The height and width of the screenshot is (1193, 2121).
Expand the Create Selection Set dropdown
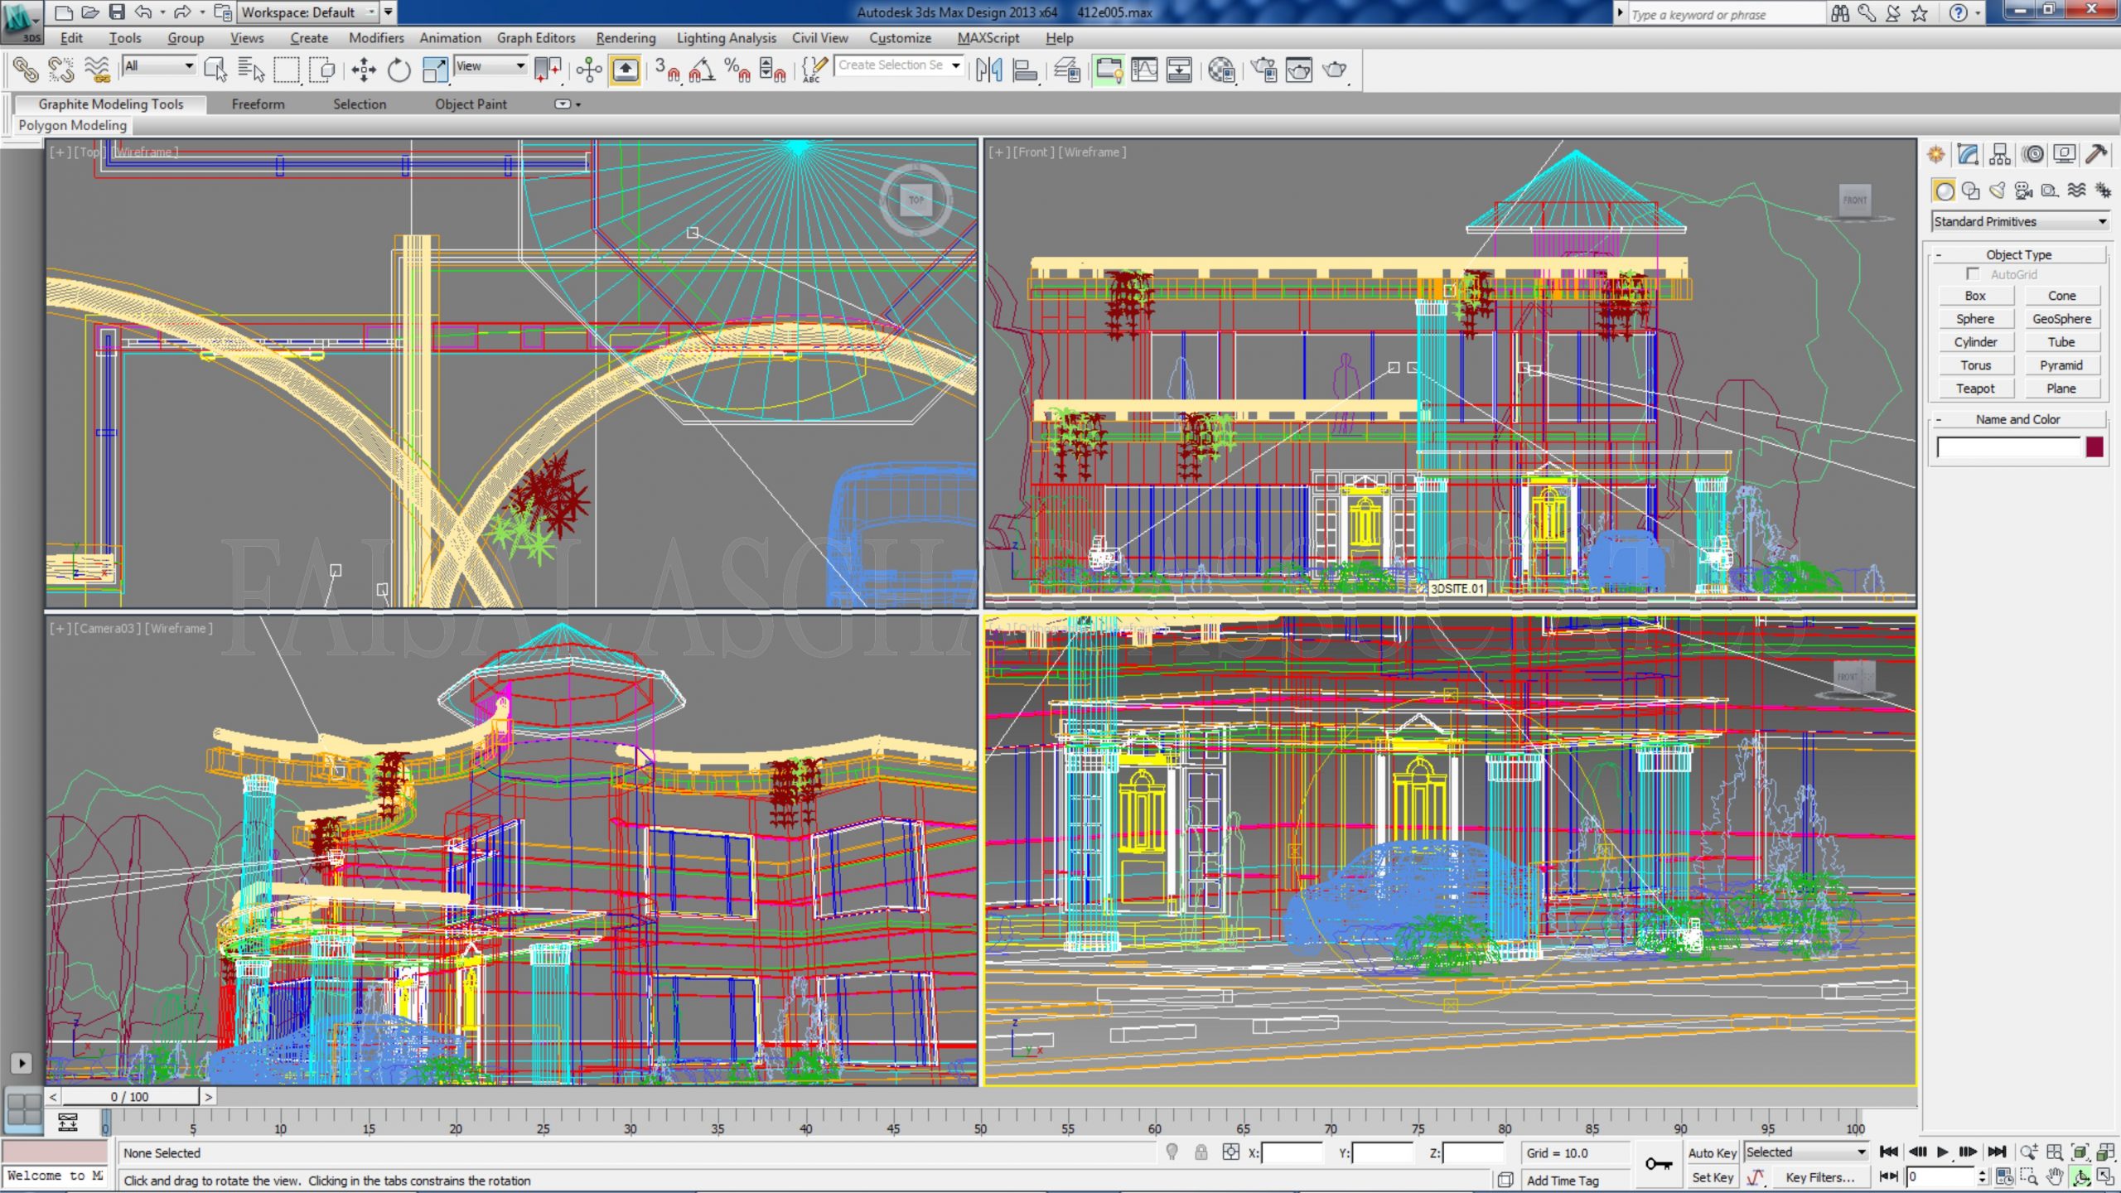click(x=955, y=65)
